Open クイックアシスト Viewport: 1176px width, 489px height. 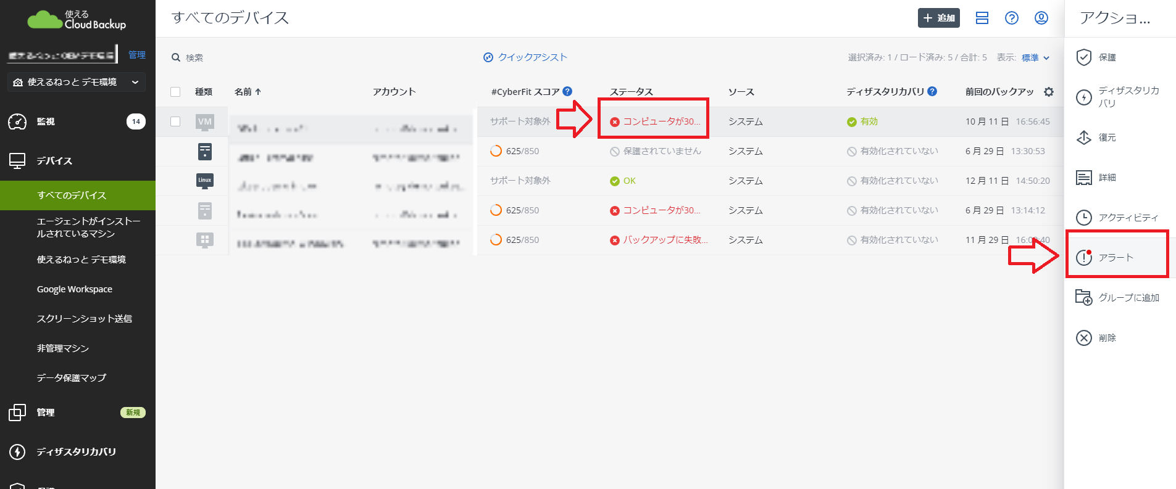[525, 57]
